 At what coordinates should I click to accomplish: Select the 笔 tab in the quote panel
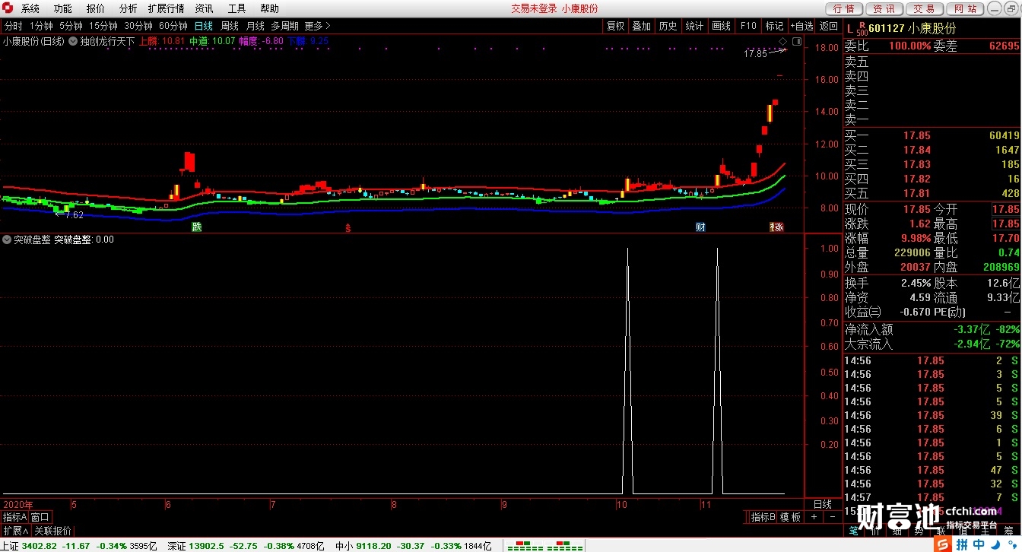point(854,530)
